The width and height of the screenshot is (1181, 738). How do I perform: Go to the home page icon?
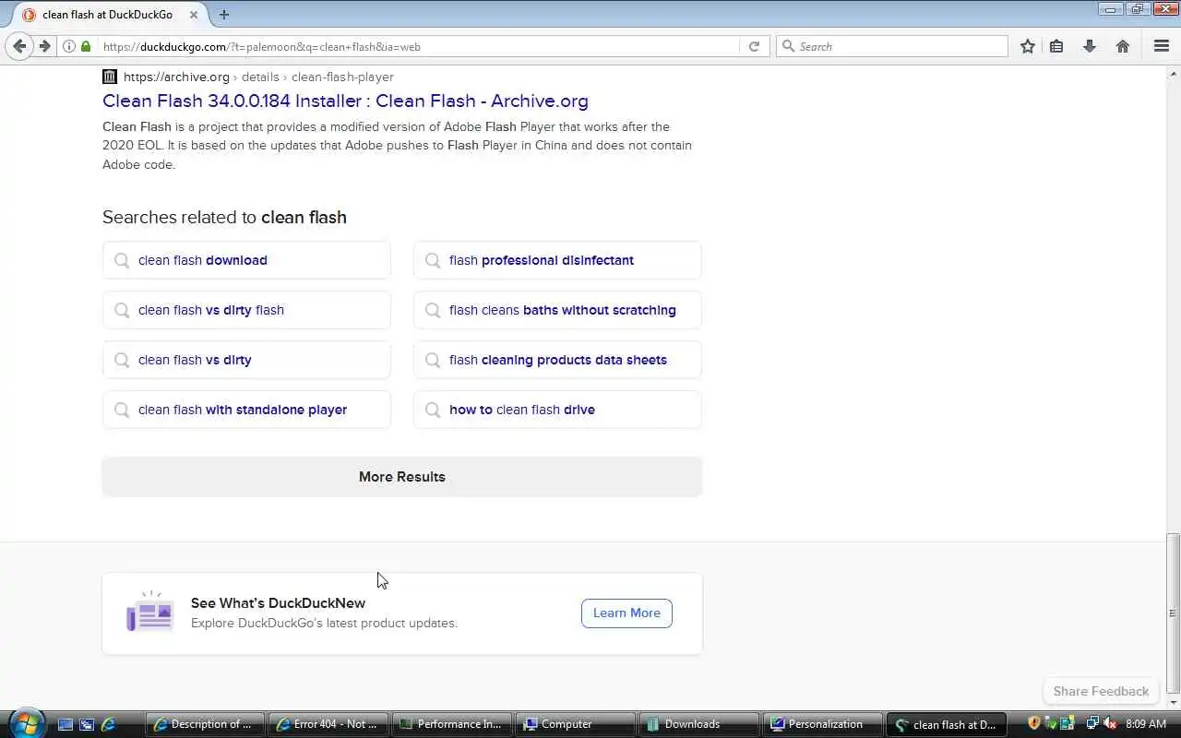1123,46
